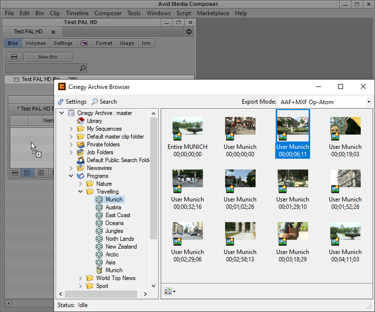Open the Export Mode dropdown

click(369, 102)
